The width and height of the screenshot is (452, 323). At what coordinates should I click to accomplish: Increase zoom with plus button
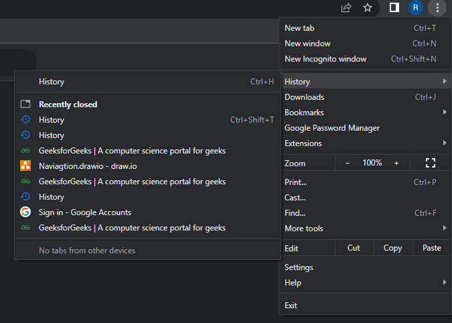coord(396,163)
